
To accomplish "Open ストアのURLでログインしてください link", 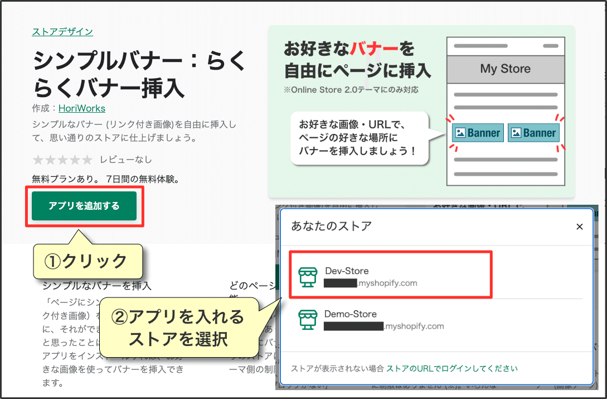I will click(x=451, y=368).
